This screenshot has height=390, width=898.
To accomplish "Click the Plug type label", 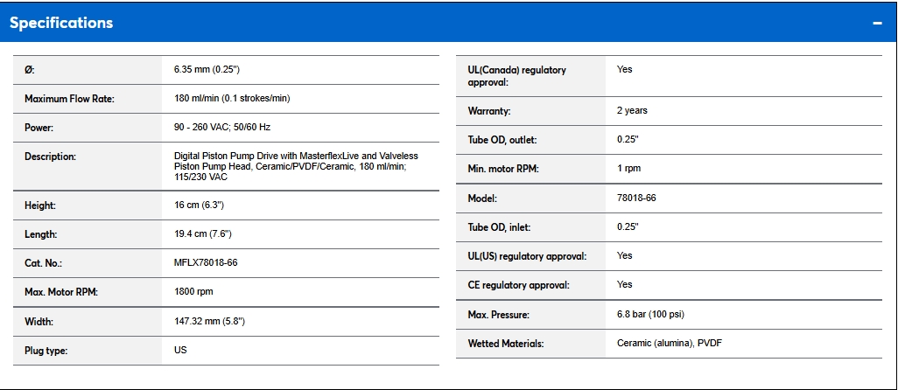I will point(46,351).
